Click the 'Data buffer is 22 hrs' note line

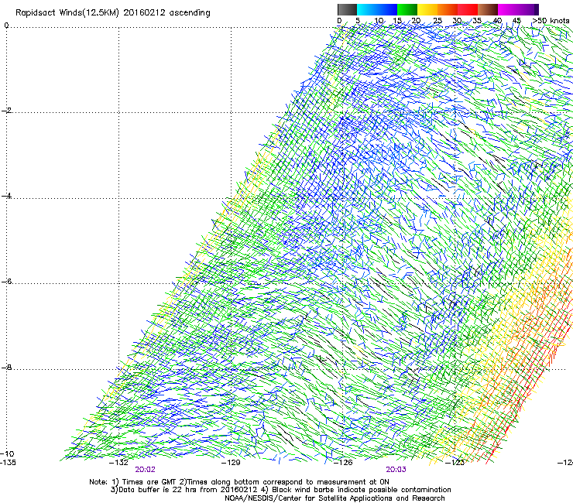point(280,490)
